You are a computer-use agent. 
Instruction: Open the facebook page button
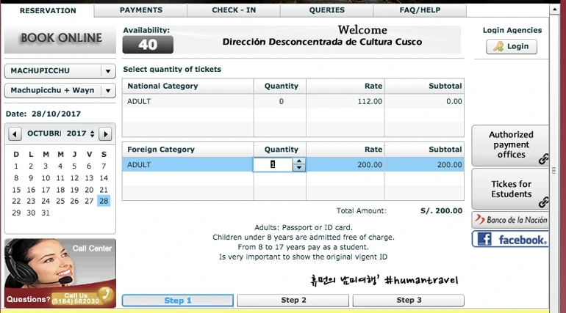(510, 239)
